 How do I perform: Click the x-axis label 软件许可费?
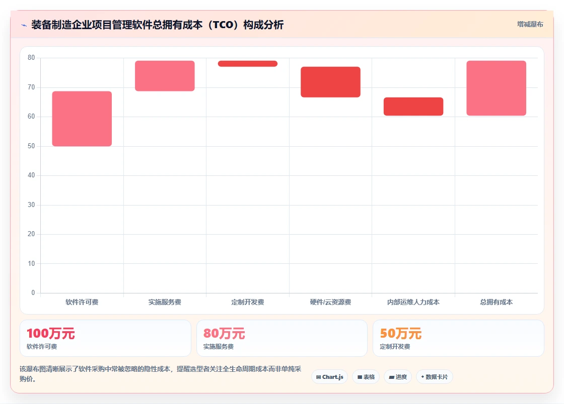[82, 302]
